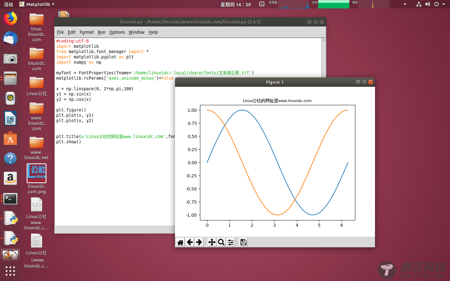The image size is (450, 281).
Task: Minimize the Figure 1 window
Action: click(x=358, y=82)
